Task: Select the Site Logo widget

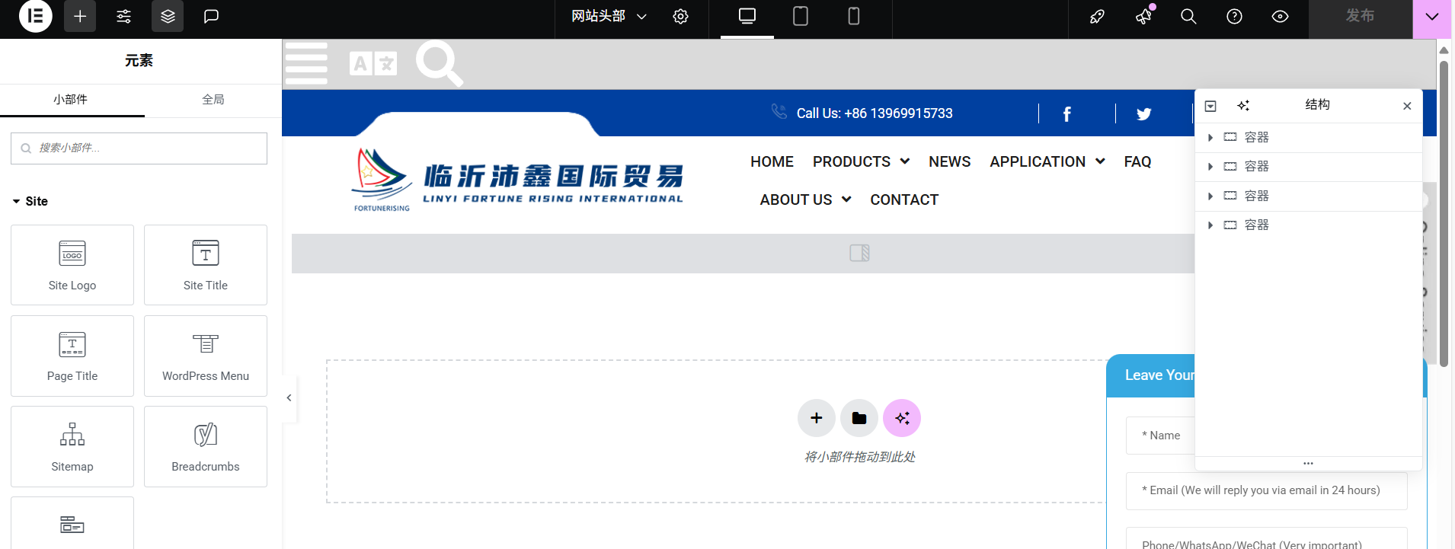Action: coord(72,265)
